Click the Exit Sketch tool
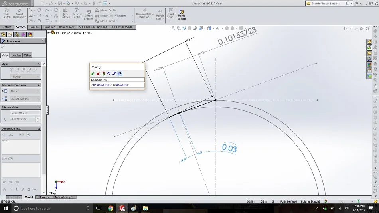Image resolution: width=379 pixels, height=213 pixels. [x=6, y=14]
